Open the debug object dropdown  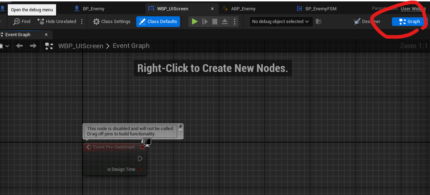[x=281, y=22]
